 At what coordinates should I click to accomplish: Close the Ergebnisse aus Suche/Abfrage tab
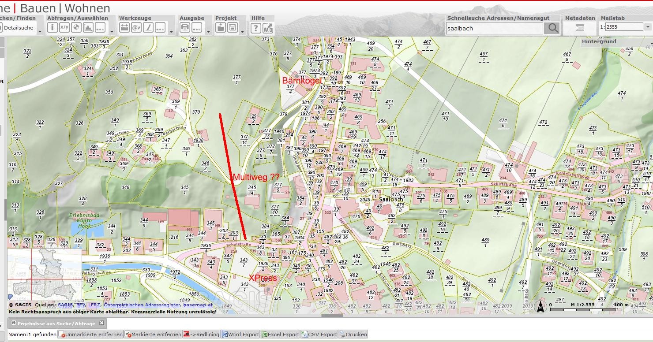[101, 323]
